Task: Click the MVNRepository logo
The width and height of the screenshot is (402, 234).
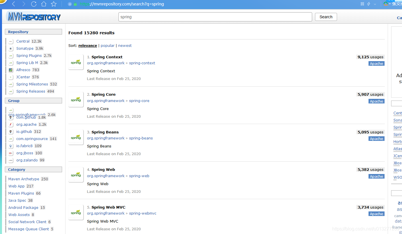Action: point(33,17)
